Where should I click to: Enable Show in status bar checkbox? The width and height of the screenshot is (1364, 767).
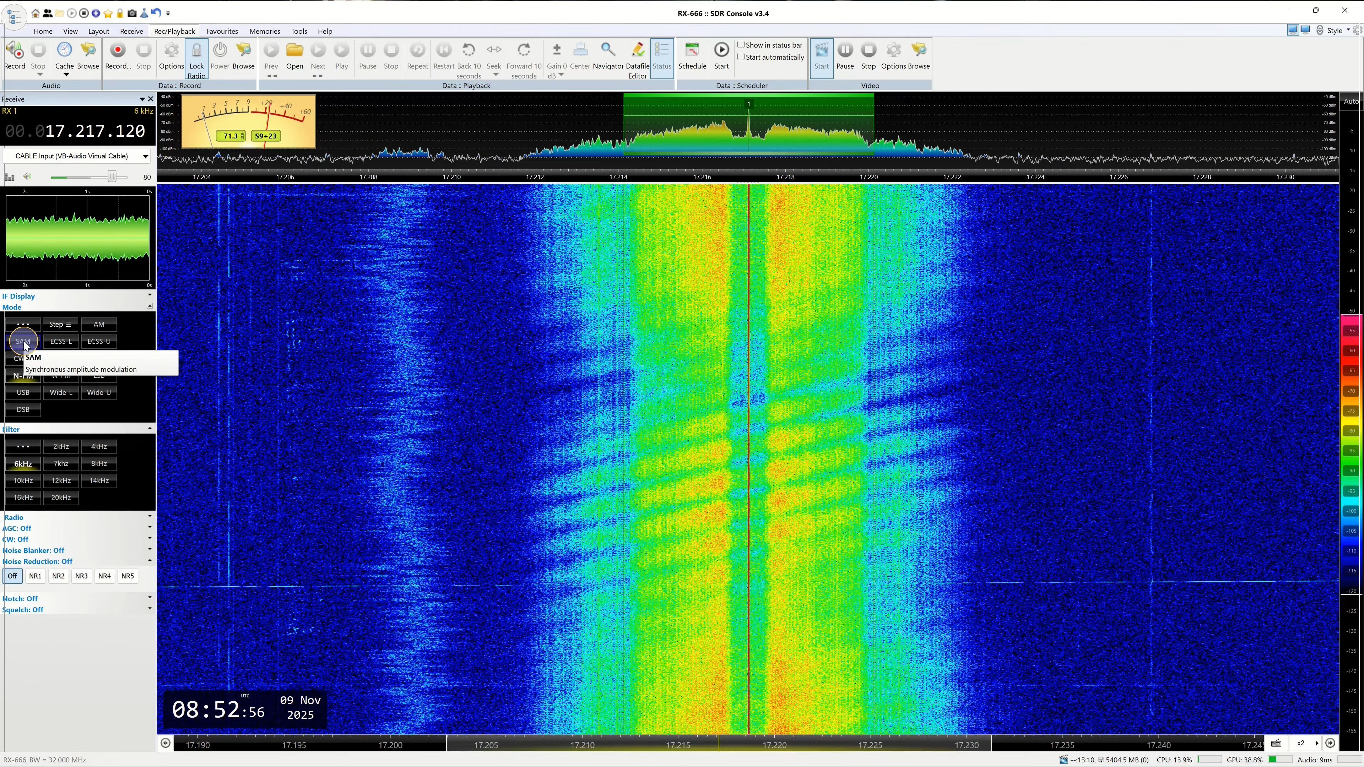click(741, 45)
